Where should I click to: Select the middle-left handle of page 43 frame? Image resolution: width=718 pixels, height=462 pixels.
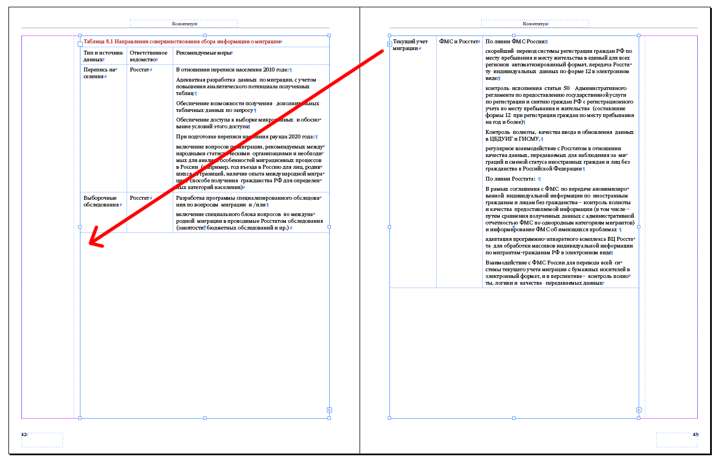pos(389,227)
